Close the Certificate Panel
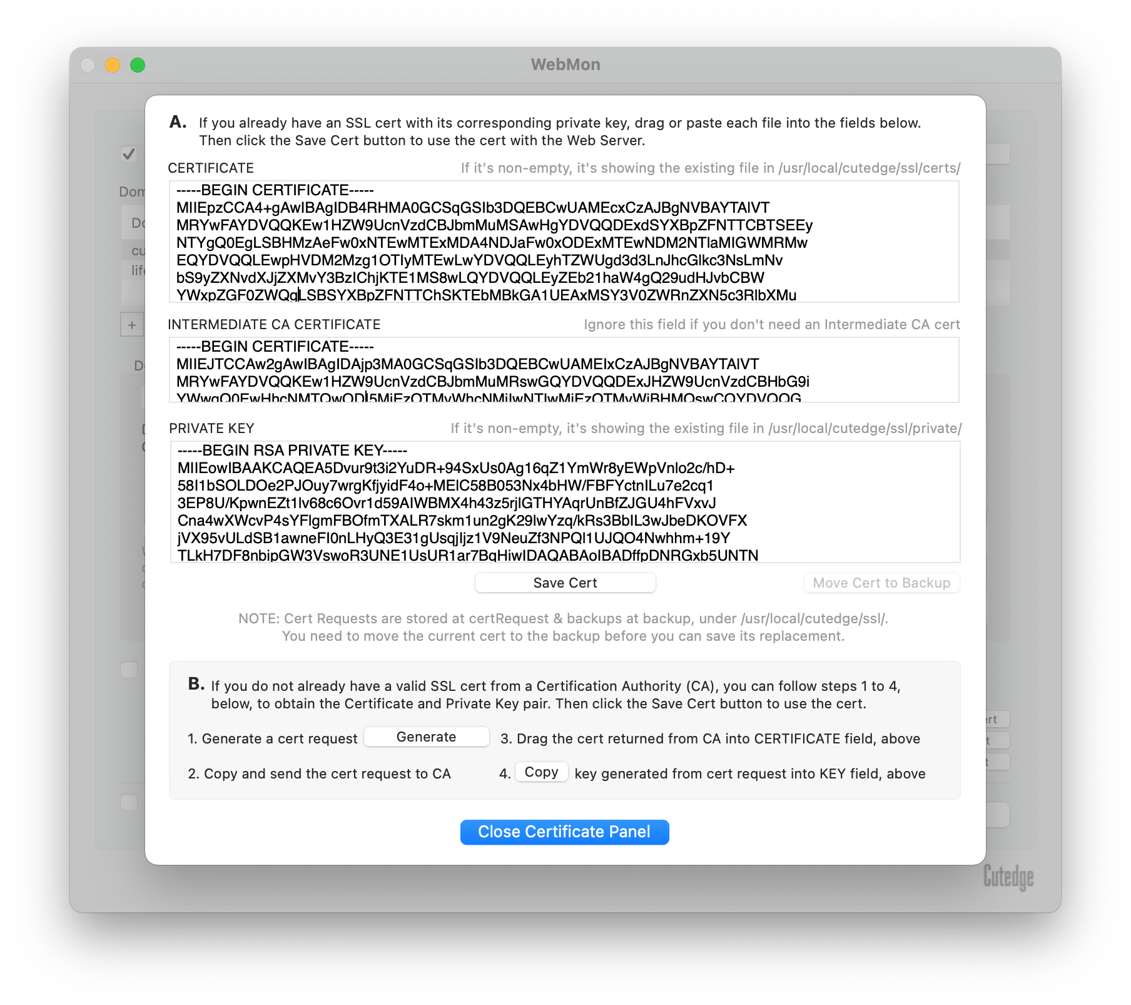 pos(565,832)
